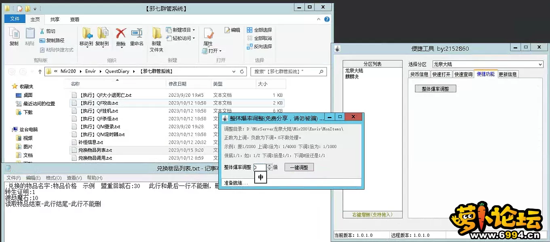Switch to the View (查看) ribbon tab
The height and width of the screenshot is (242, 550).
(x=75, y=19)
